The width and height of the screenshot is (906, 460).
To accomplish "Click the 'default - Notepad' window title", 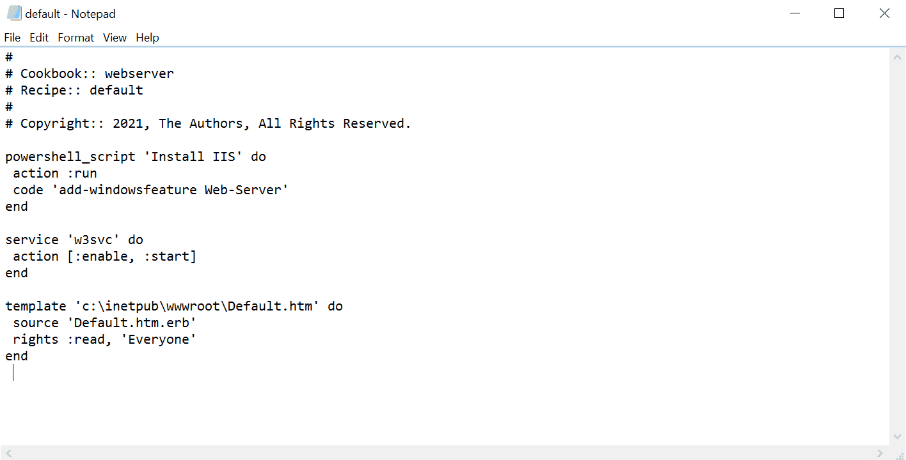I will pos(70,13).
